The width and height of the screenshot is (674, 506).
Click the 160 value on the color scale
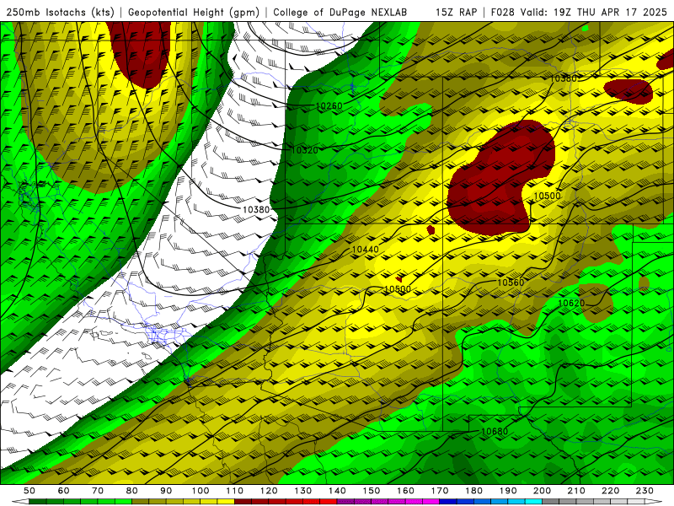pos(405,491)
